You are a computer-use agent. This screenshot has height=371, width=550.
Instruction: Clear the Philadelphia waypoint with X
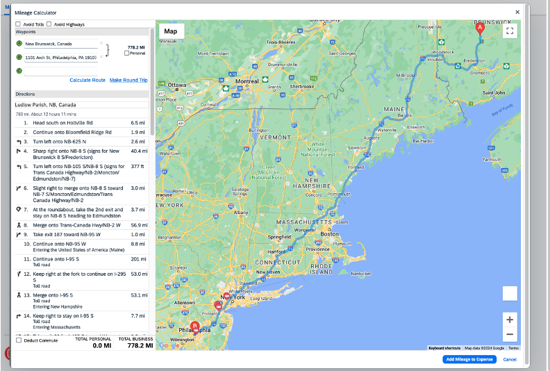[x=101, y=56]
